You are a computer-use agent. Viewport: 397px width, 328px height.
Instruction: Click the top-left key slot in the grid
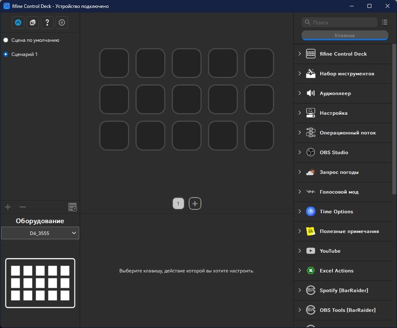point(114,63)
